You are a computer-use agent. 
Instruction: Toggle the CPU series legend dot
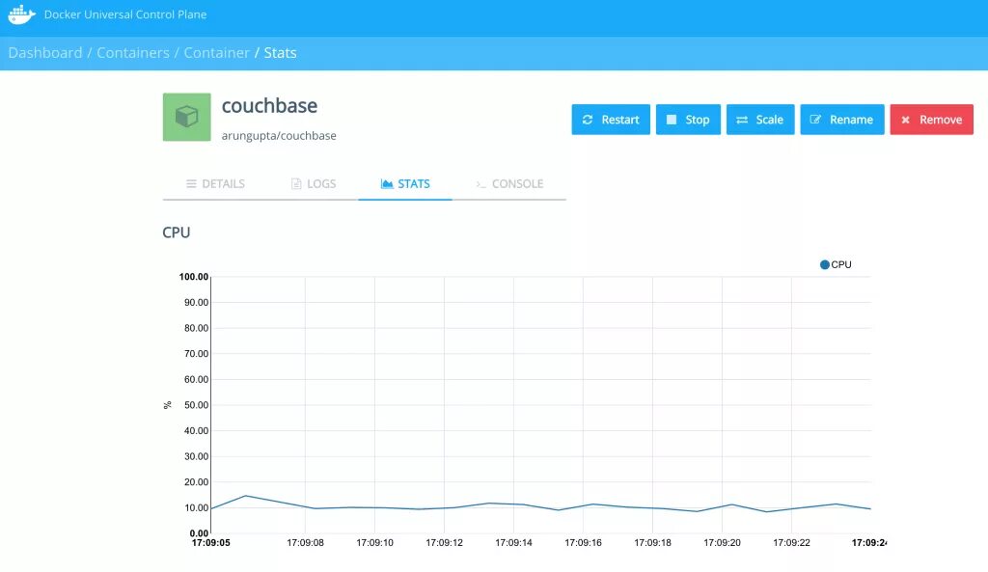pyautogui.click(x=824, y=264)
